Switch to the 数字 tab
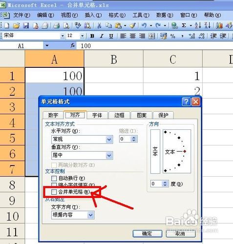Viewport: 233px width, 244px height. point(53,115)
